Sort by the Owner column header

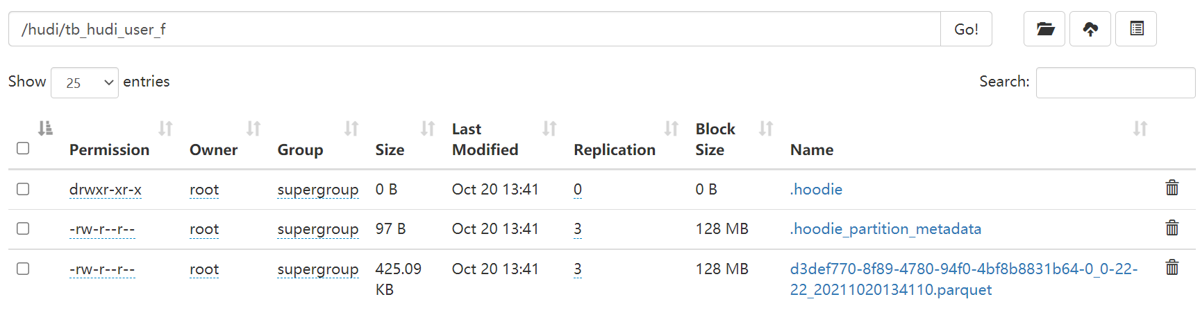tap(213, 150)
